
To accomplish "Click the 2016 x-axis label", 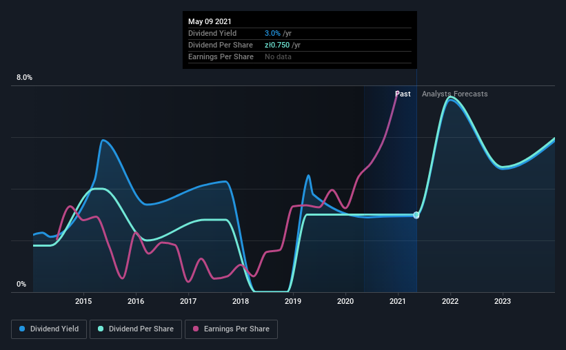I will pyautogui.click(x=136, y=301).
